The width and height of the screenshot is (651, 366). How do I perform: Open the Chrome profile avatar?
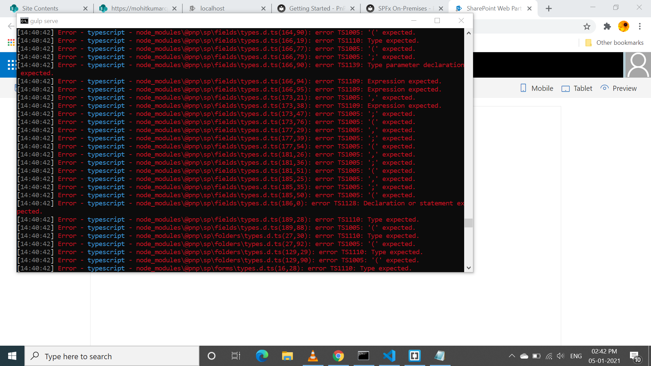tap(624, 26)
